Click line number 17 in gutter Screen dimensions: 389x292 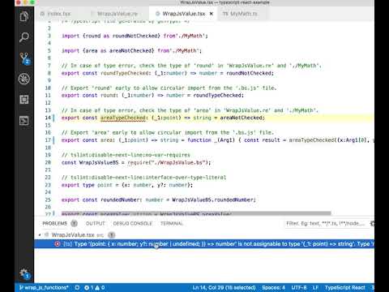48,140
